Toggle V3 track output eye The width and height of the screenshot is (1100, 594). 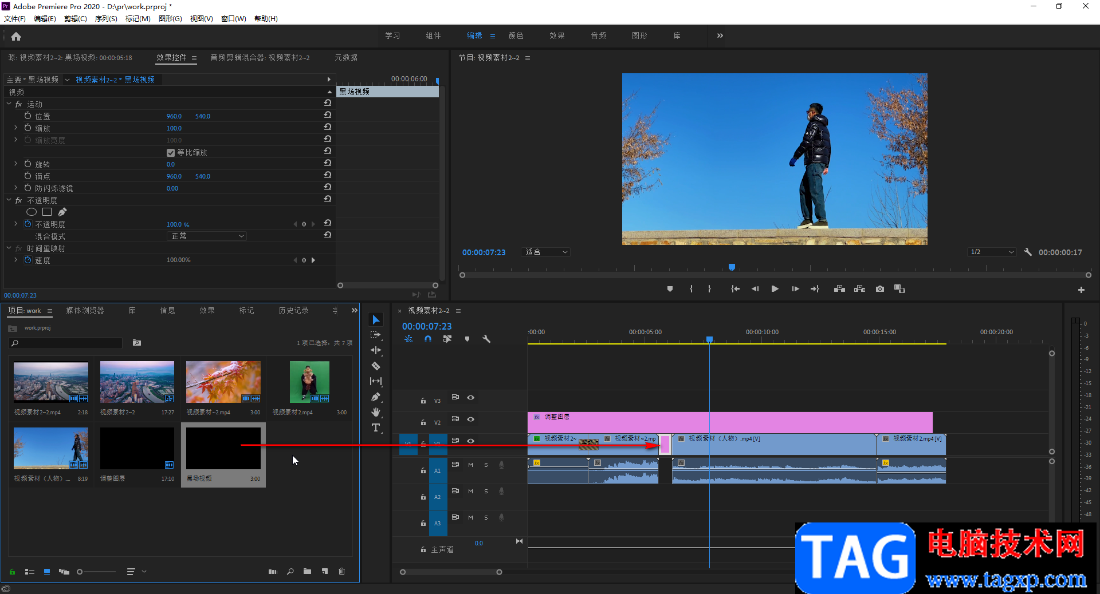[x=470, y=397]
